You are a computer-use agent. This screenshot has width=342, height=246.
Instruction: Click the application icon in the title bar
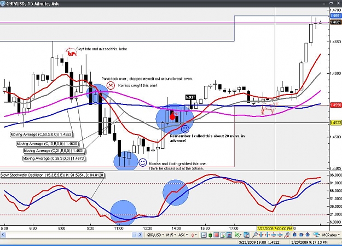[x=3, y=3]
